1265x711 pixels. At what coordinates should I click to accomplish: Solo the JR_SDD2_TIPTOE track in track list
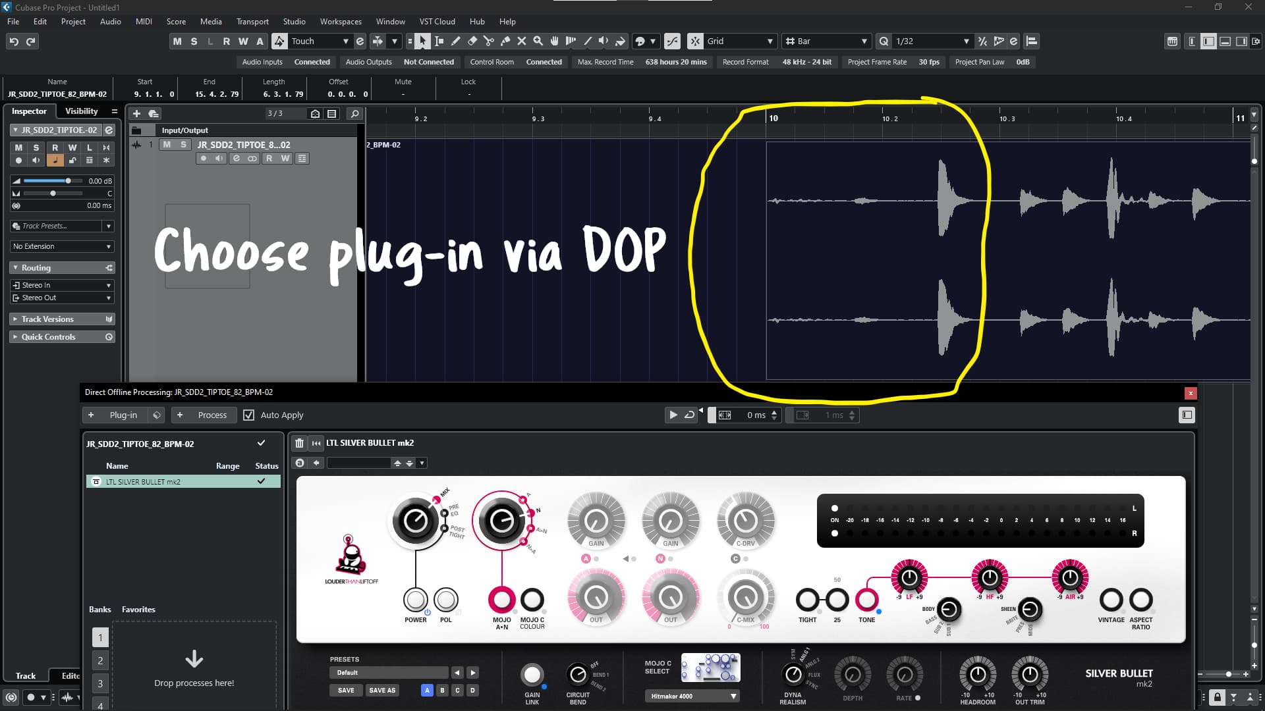(x=183, y=144)
